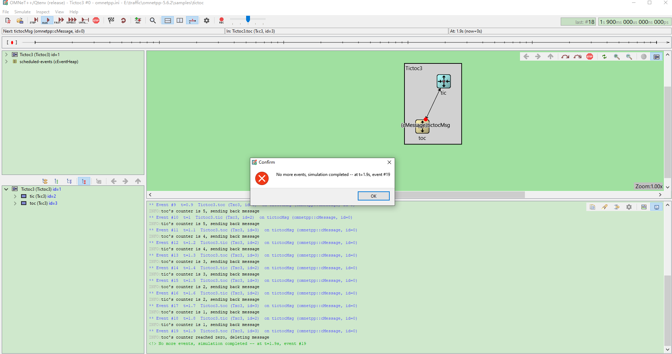Start simulation with the RUN button

point(47,21)
